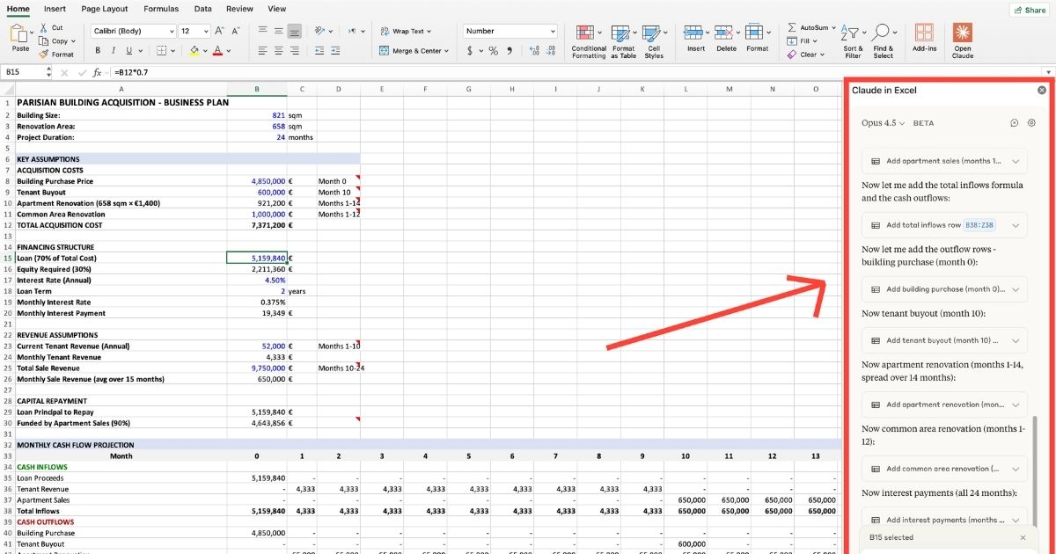The width and height of the screenshot is (1056, 554).
Task: Open the Data tab
Action: point(202,9)
